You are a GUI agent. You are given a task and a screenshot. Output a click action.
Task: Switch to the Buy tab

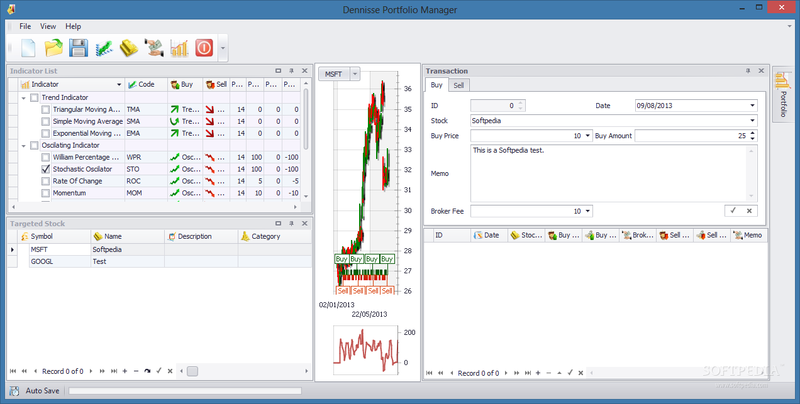[436, 85]
